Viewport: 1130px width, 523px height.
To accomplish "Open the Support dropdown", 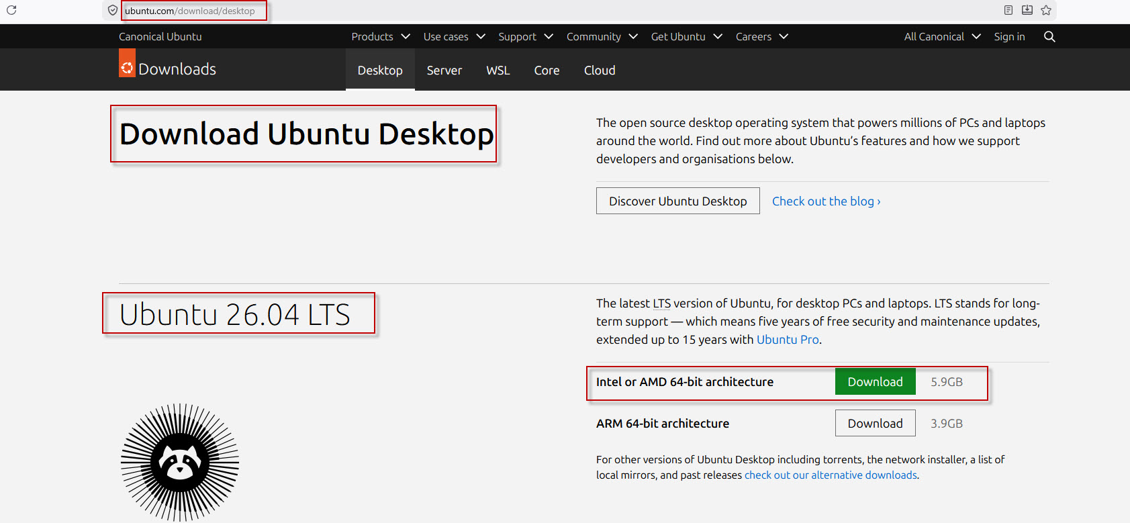I will (x=526, y=37).
